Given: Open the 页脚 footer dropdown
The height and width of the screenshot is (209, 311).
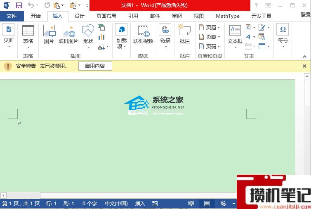Looking at the screenshot, I should (x=210, y=37).
